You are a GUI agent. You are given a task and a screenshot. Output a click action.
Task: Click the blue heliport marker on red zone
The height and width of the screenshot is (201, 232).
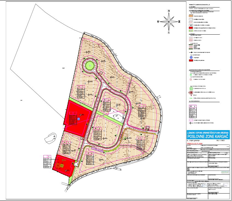pos(79,119)
